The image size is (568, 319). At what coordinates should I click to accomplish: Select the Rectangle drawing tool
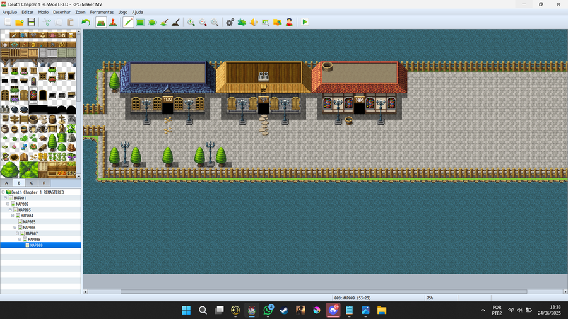(x=140, y=22)
